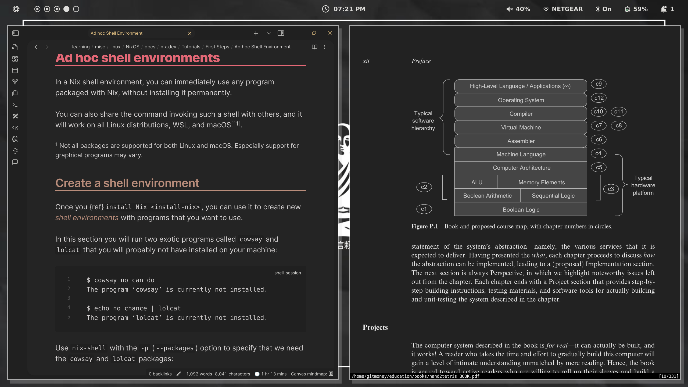688x387 pixels.
Task: Click the Templater <% icon
Action: (15, 128)
